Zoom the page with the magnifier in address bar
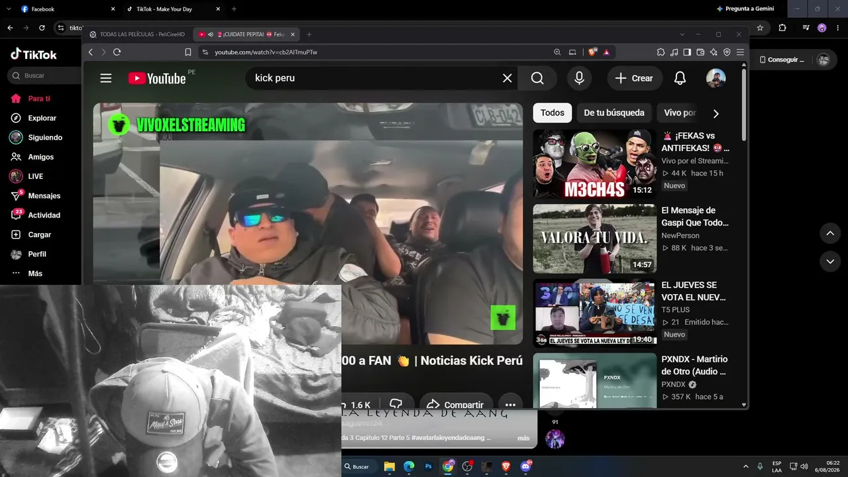The width and height of the screenshot is (848, 477). (557, 52)
